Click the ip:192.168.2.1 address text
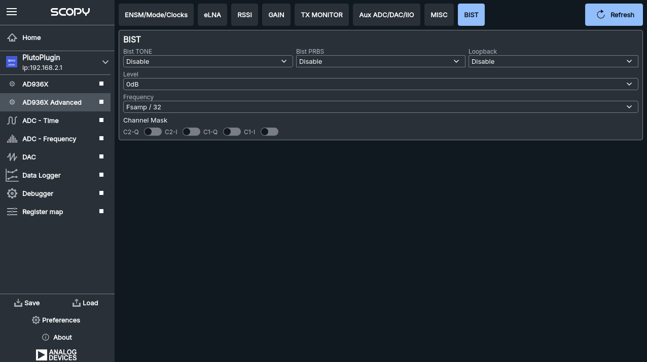Image resolution: width=647 pixels, height=362 pixels. 43,68
